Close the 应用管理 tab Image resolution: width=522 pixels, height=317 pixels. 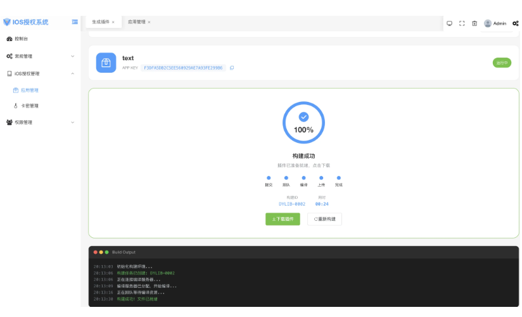click(149, 22)
